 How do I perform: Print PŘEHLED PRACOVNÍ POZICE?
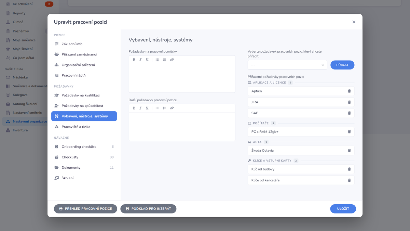tap(85, 209)
